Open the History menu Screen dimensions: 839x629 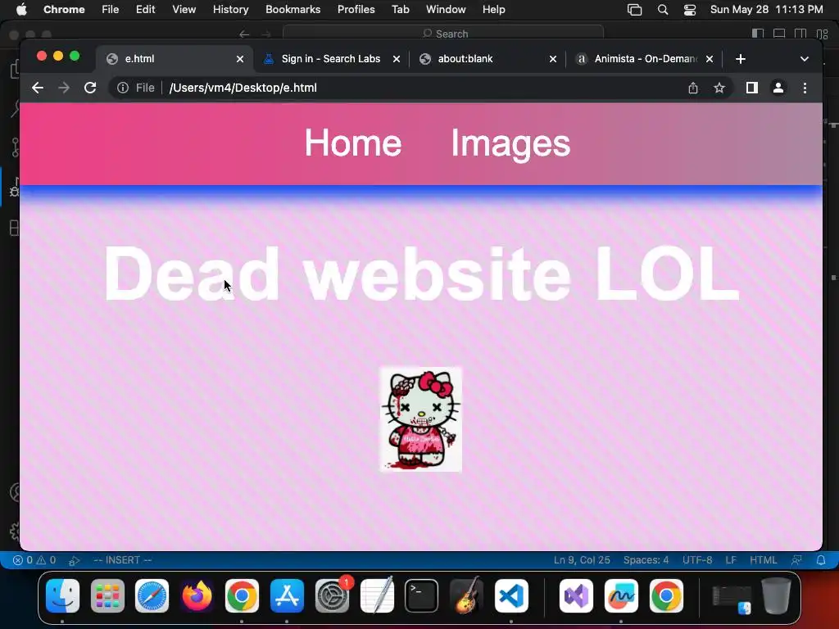[230, 10]
